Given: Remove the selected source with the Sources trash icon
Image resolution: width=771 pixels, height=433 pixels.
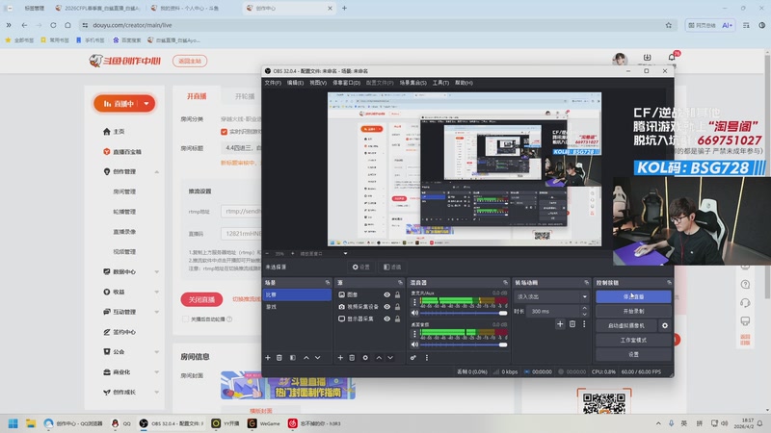Looking at the screenshot, I should [352, 358].
